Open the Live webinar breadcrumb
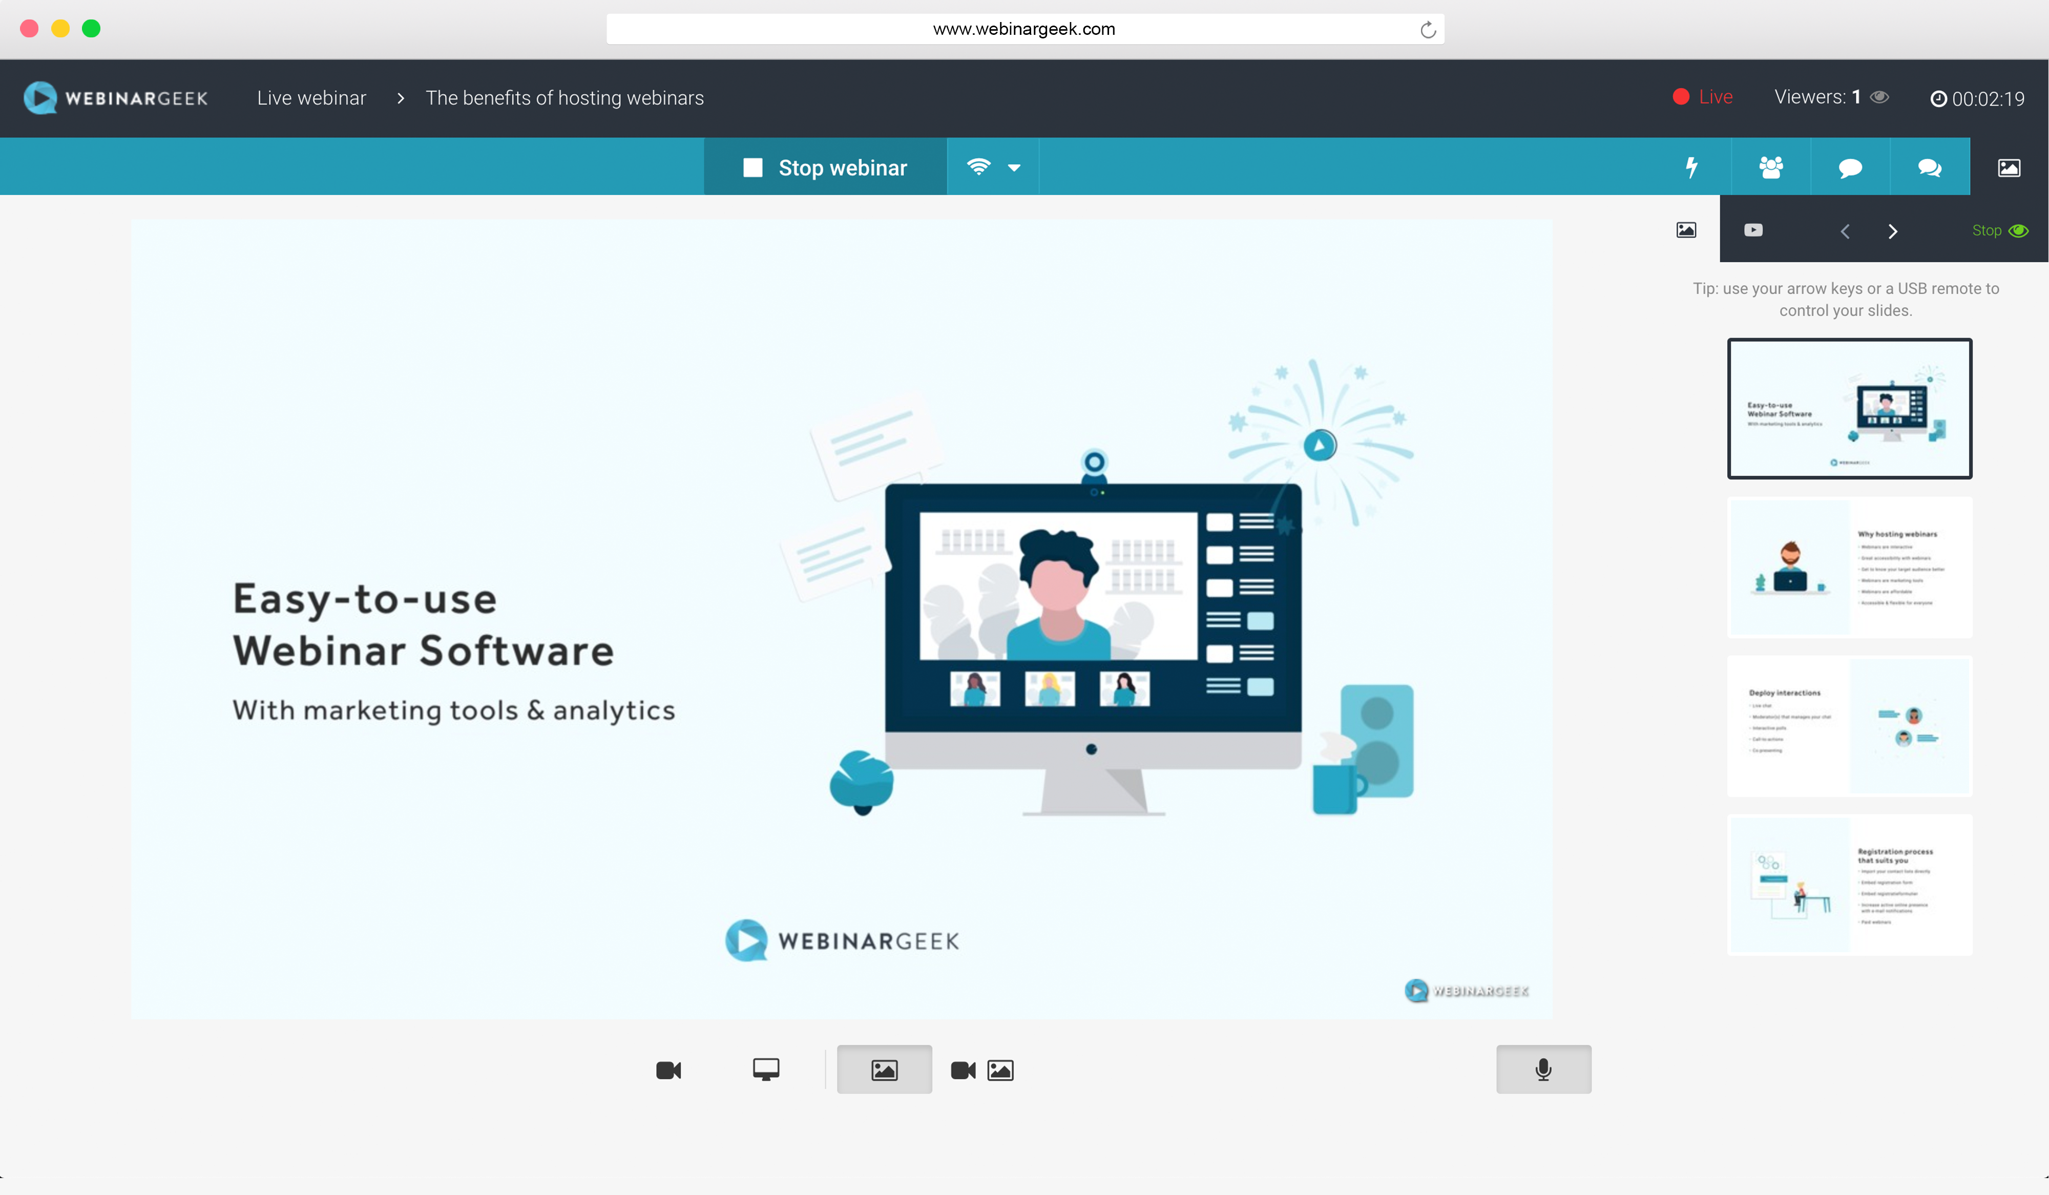The image size is (2049, 1195). click(x=311, y=97)
